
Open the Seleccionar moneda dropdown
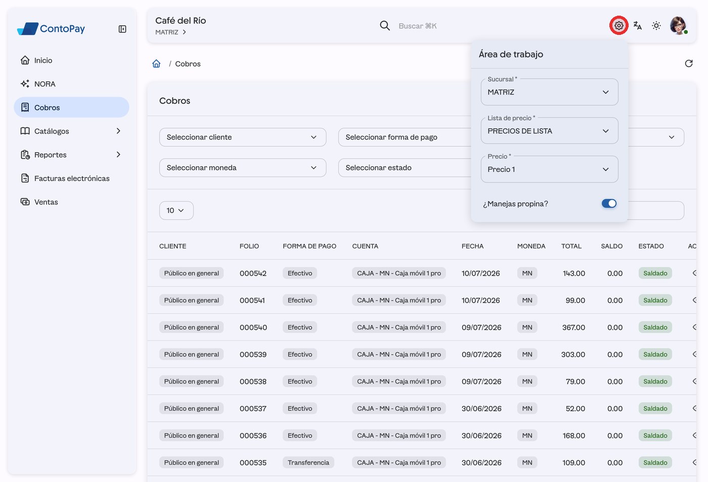(x=243, y=167)
